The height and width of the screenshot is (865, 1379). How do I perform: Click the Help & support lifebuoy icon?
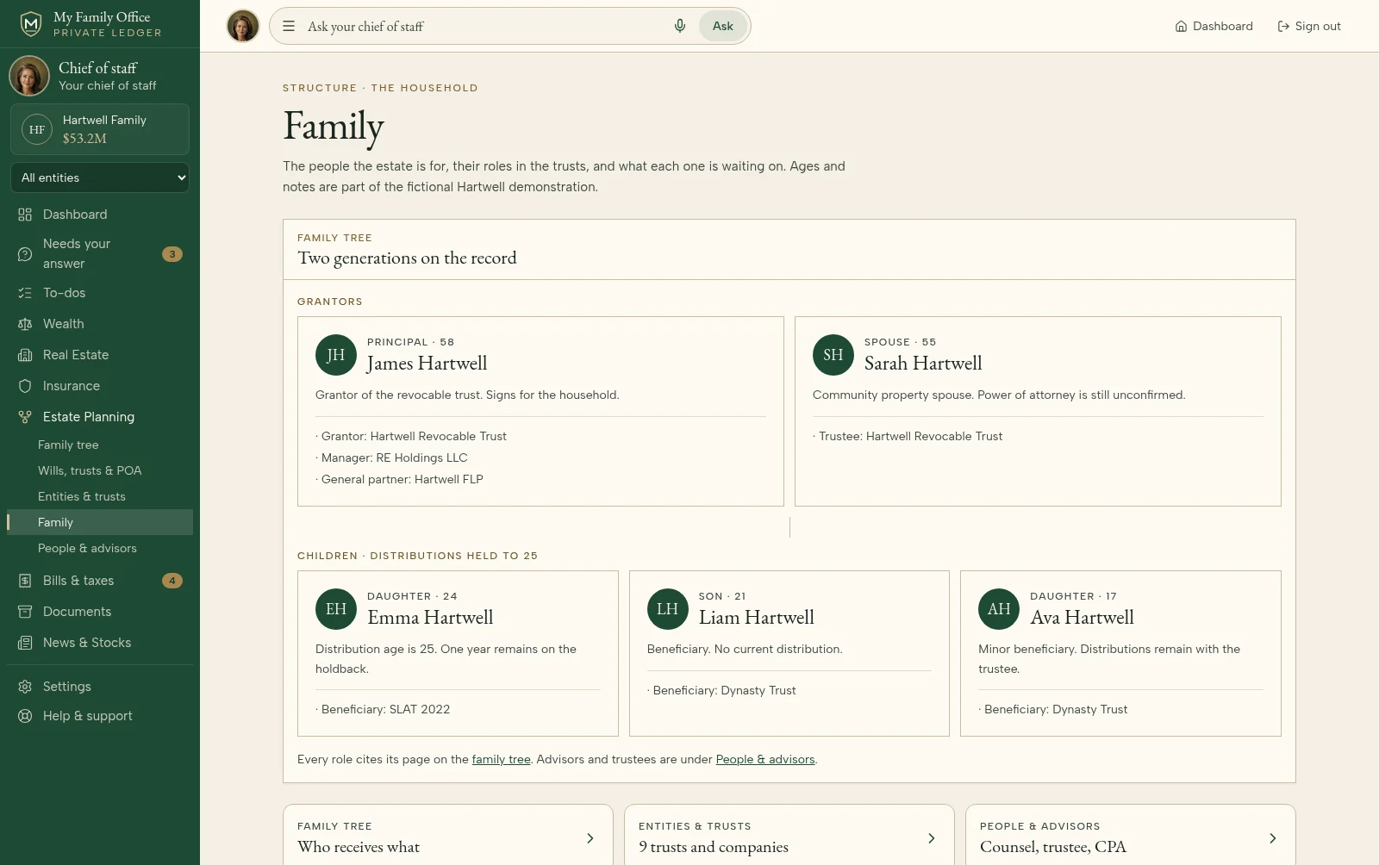point(25,716)
